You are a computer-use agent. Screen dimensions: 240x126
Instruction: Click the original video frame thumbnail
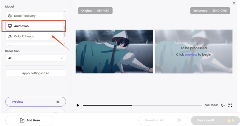(x=114, y=51)
